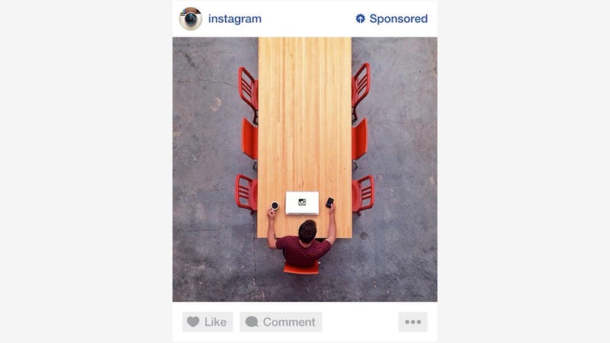The image size is (610, 343).
Task: Open the three-dot more options menu
Action: pyautogui.click(x=413, y=322)
